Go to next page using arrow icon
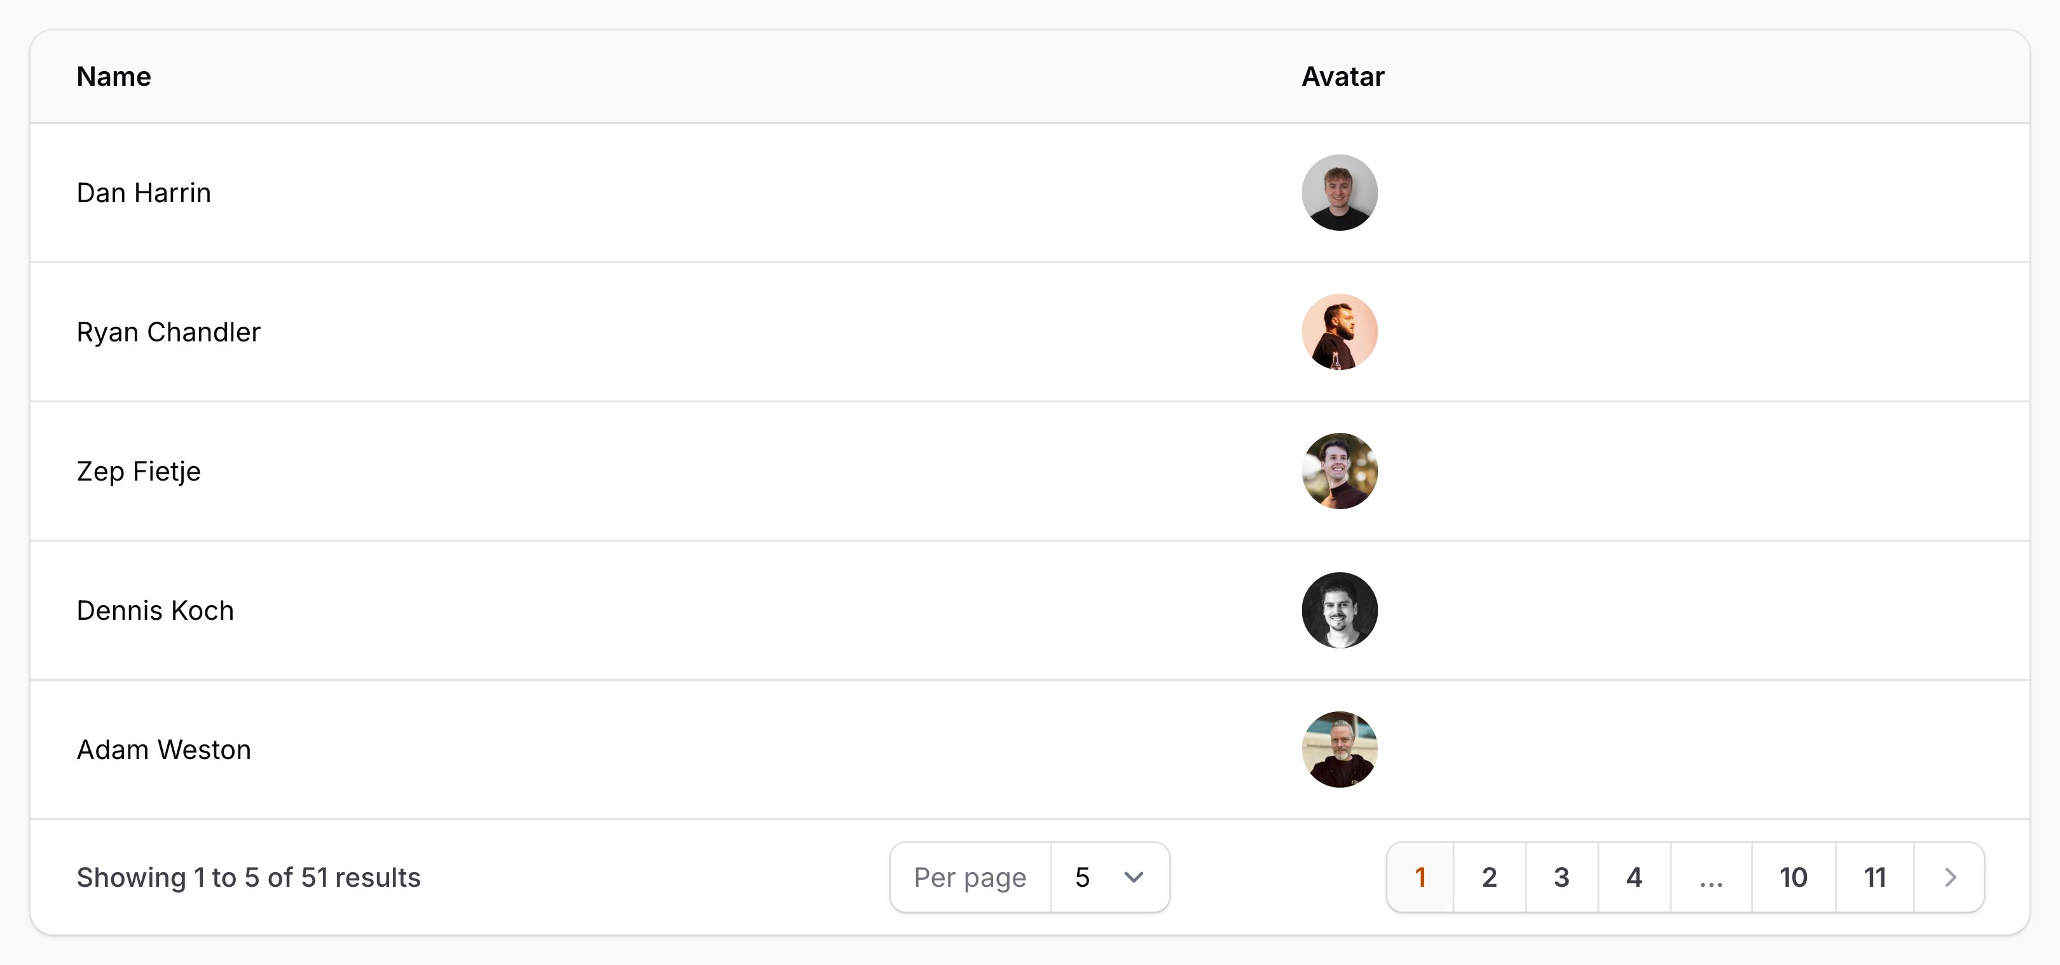This screenshot has height=965, width=2060. pos(1949,877)
